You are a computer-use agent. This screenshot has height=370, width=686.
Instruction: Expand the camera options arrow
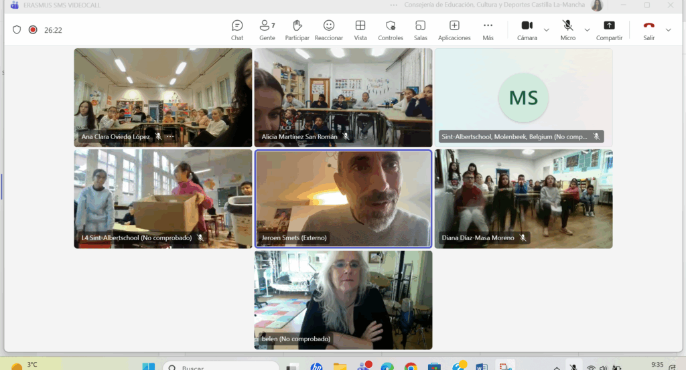(547, 30)
